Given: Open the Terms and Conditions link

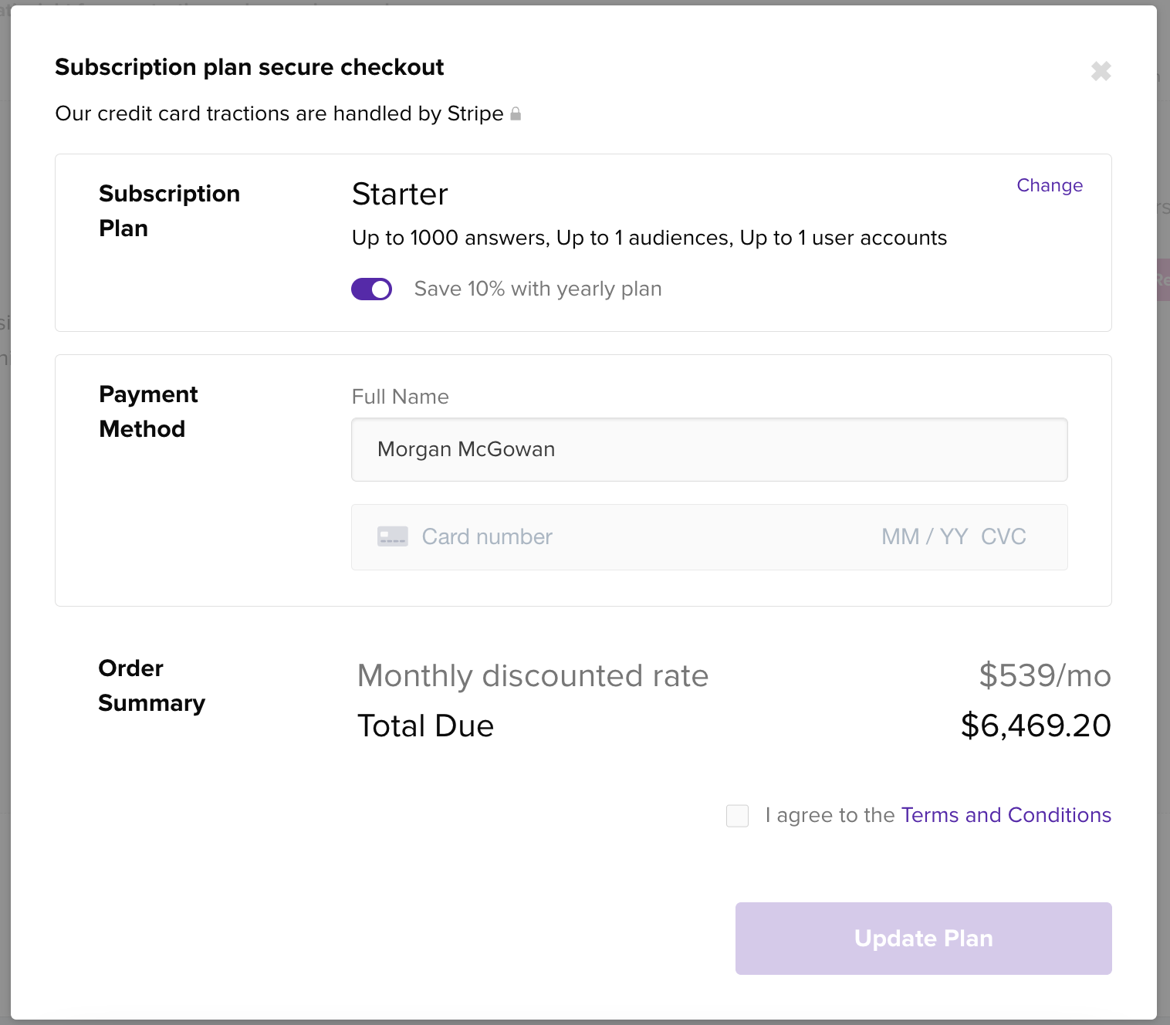Looking at the screenshot, I should [1006, 815].
